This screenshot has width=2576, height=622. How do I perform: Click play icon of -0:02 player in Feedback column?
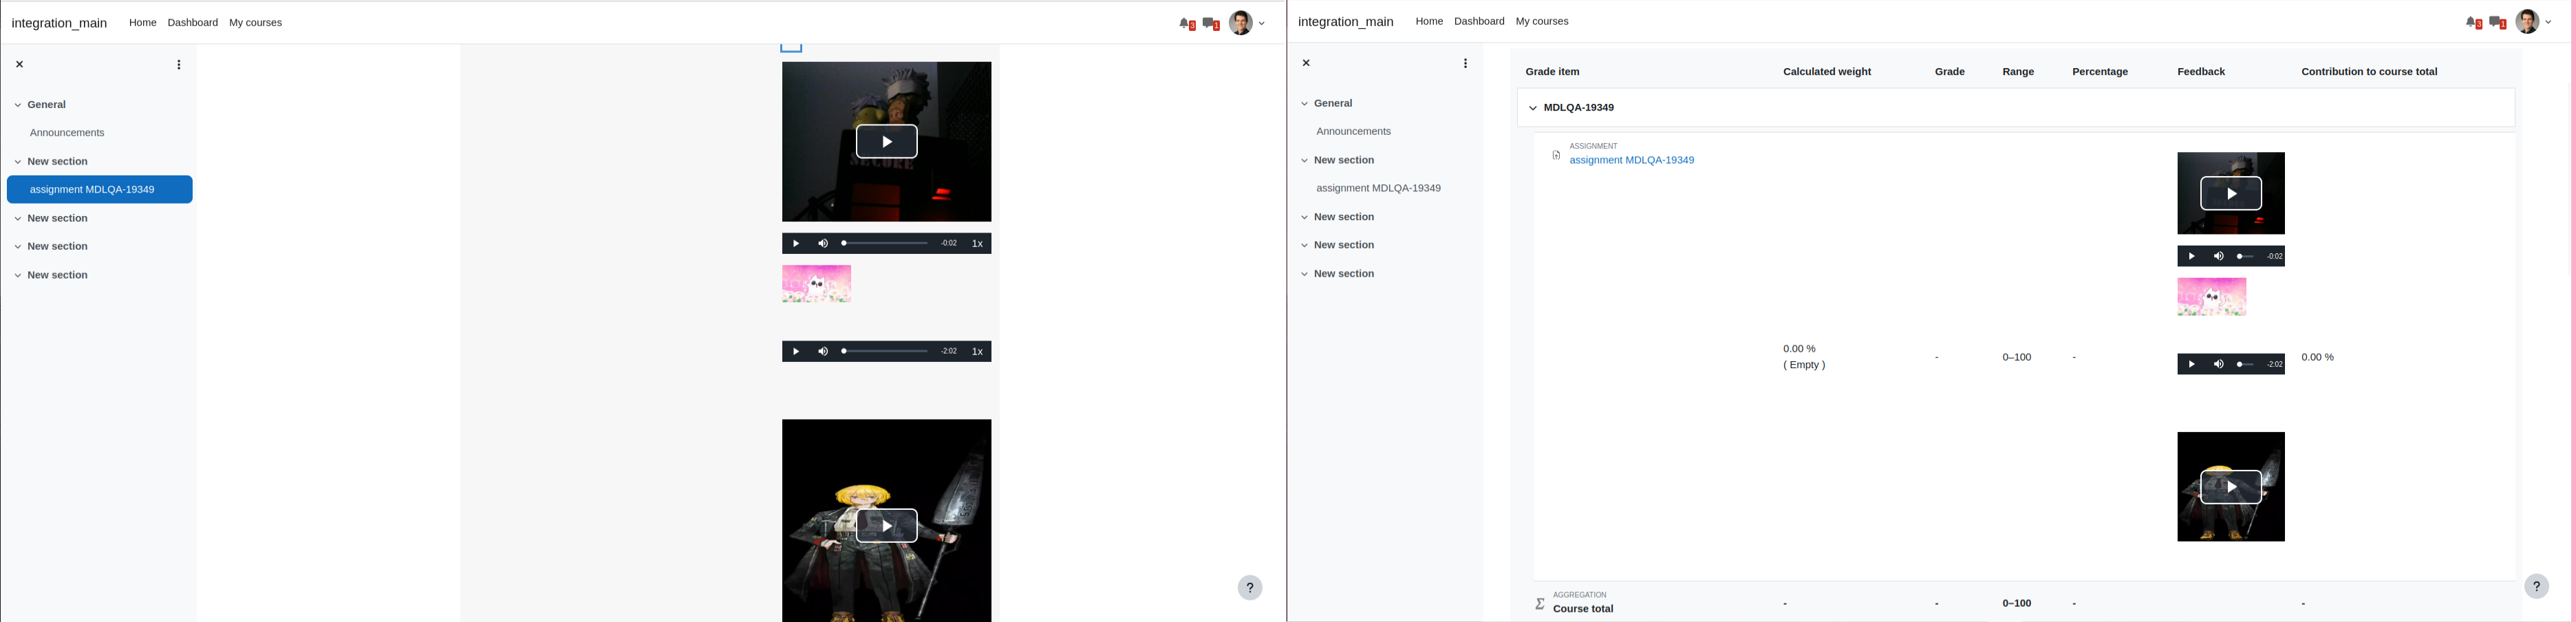2192,257
